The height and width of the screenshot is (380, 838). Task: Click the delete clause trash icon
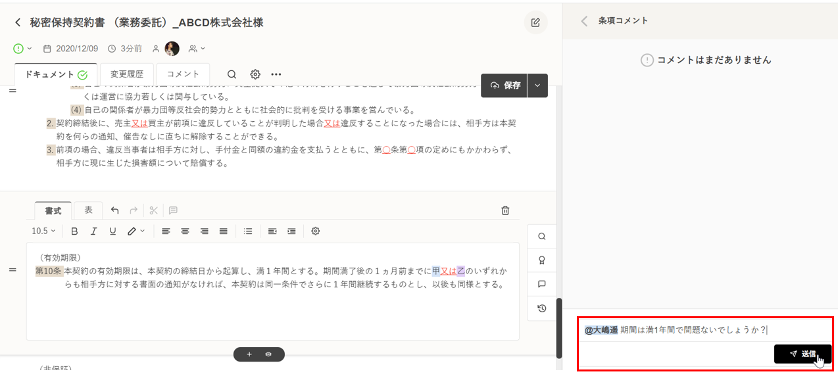[505, 210]
